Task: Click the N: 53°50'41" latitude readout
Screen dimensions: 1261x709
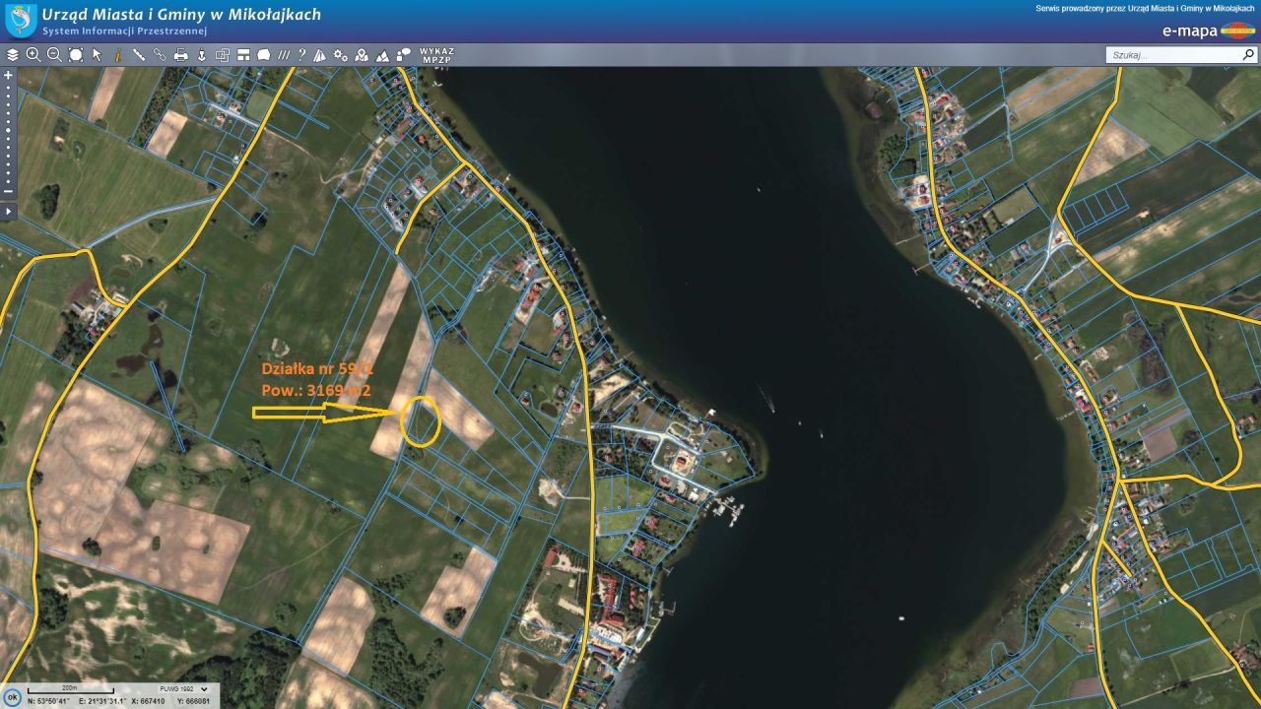Action: pyautogui.click(x=50, y=701)
